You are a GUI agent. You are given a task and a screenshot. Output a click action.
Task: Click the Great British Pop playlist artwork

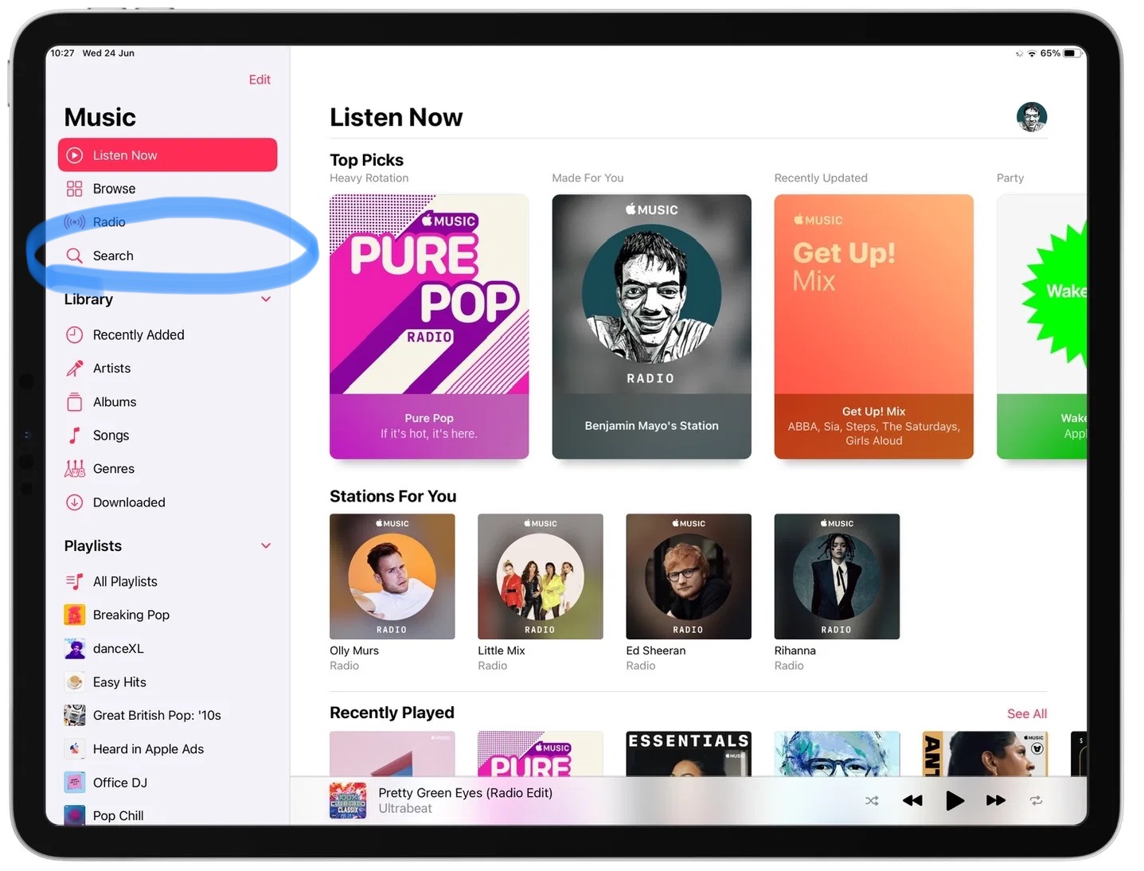coord(74,716)
